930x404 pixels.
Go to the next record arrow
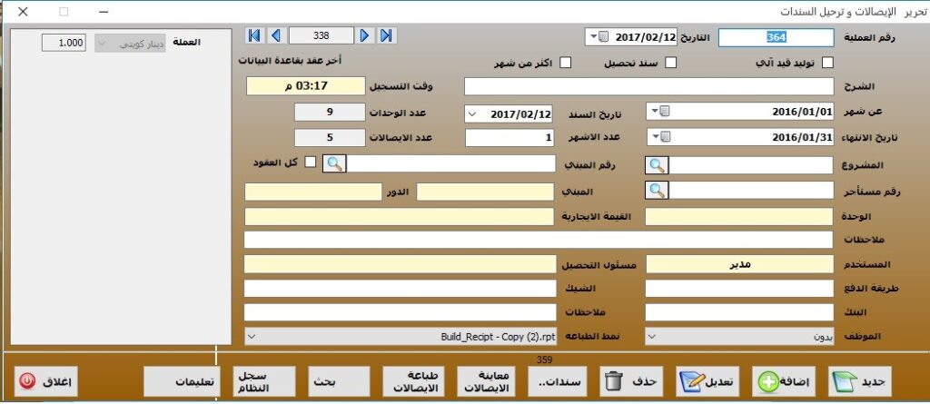365,35
